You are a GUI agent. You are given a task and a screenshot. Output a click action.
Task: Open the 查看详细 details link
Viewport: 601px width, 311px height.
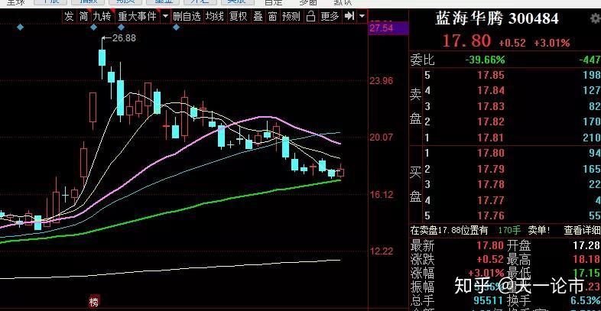582,230
